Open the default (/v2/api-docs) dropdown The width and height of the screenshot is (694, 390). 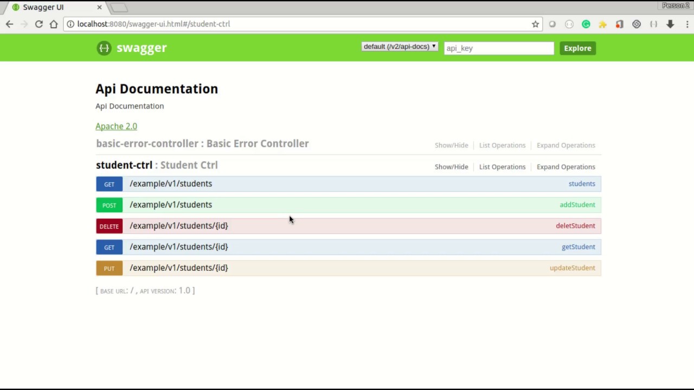click(x=400, y=47)
